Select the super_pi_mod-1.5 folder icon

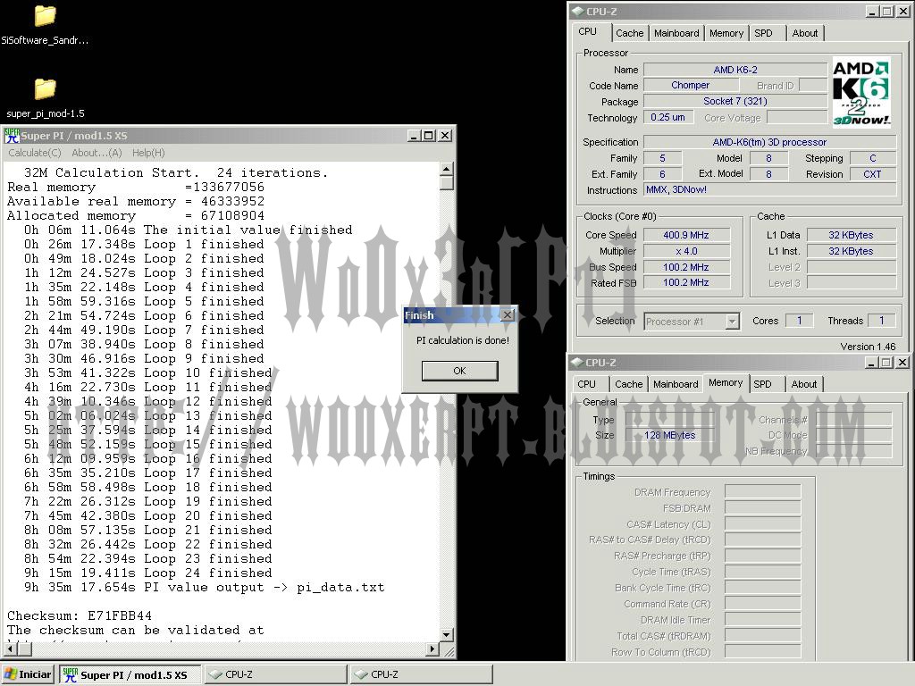[x=45, y=89]
